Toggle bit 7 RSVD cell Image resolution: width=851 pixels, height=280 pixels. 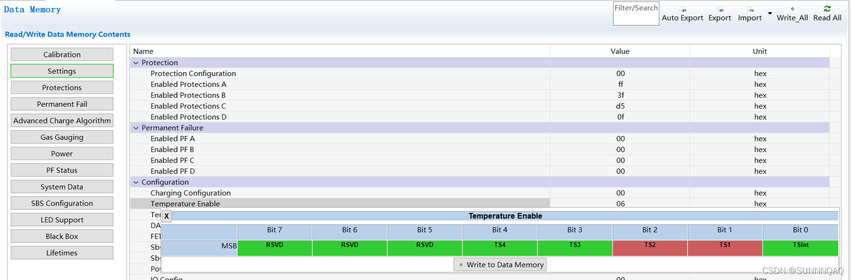click(x=275, y=248)
